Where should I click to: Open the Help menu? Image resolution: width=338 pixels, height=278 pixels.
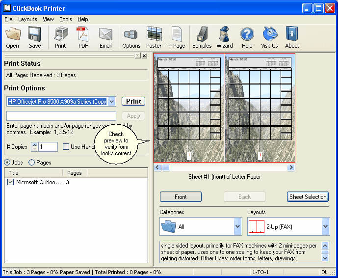pyautogui.click(x=83, y=19)
